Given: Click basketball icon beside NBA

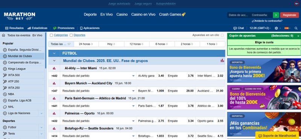Looking at the screenshot, I should 5,94.
